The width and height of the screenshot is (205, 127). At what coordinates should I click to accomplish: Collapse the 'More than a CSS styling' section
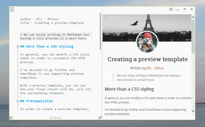pyautogui.click(x=18, y=46)
